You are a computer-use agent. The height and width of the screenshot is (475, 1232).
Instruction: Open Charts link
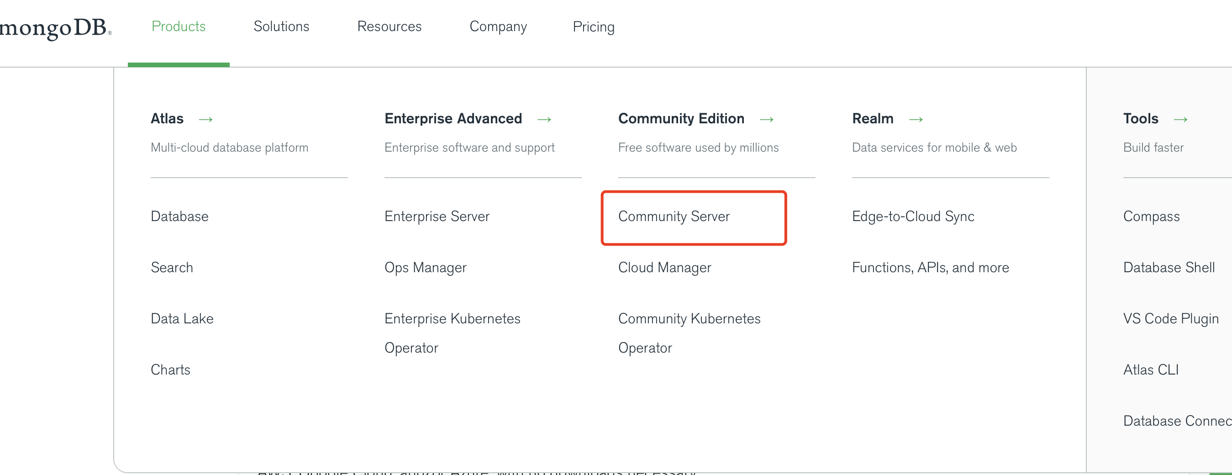[170, 370]
